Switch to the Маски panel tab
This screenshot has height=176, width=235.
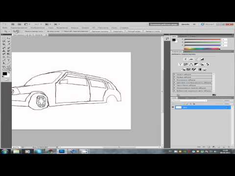pyautogui.click(x=187, y=52)
